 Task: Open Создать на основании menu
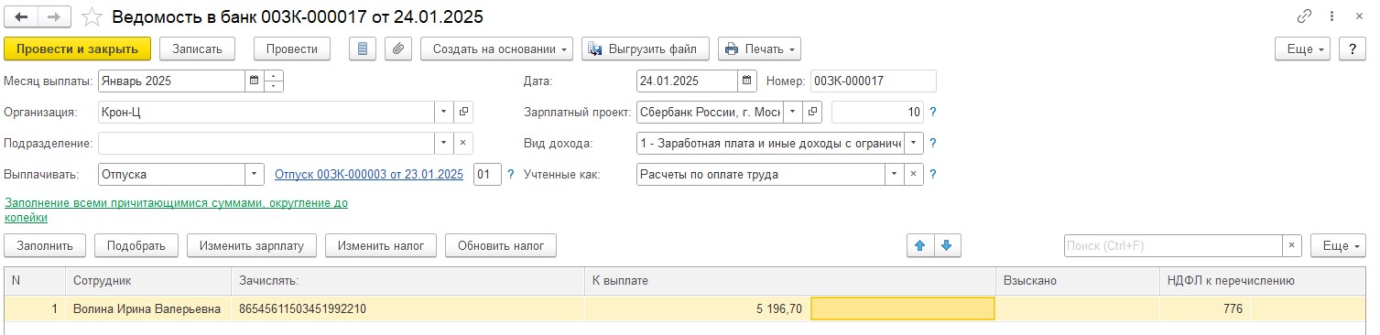coord(497,49)
